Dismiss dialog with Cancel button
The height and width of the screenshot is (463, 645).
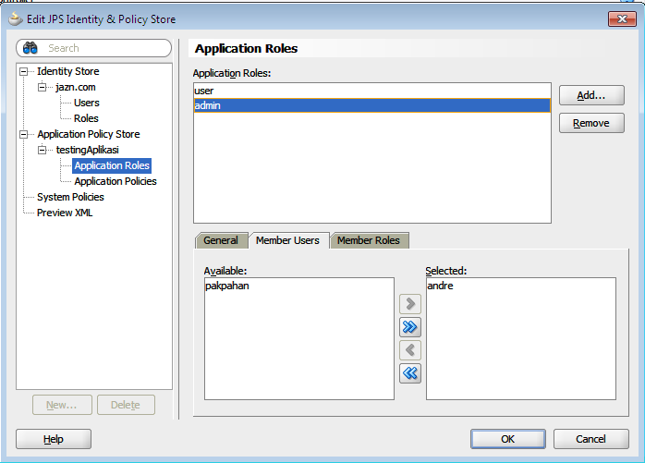[591, 439]
